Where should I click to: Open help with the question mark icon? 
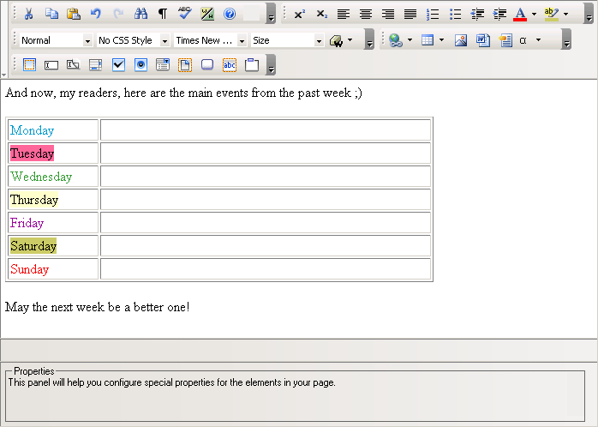pyautogui.click(x=230, y=14)
